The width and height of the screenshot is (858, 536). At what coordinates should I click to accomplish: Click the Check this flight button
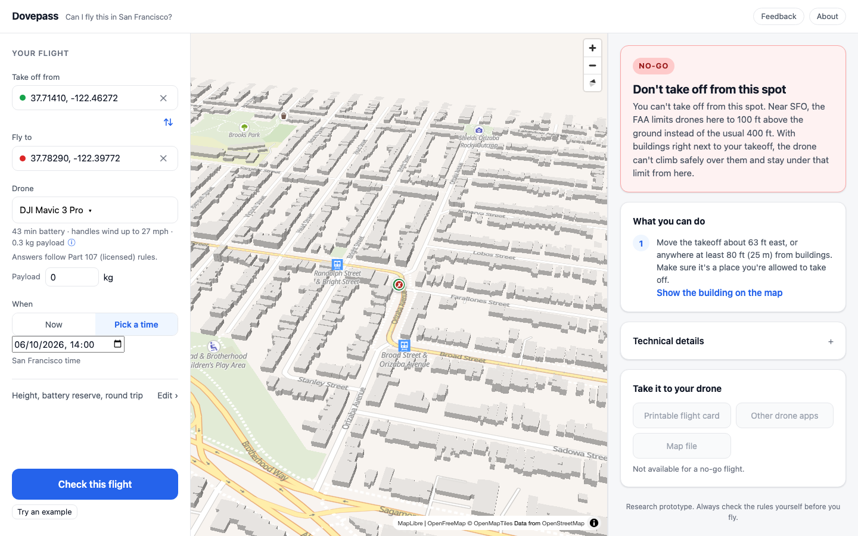(95, 484)
